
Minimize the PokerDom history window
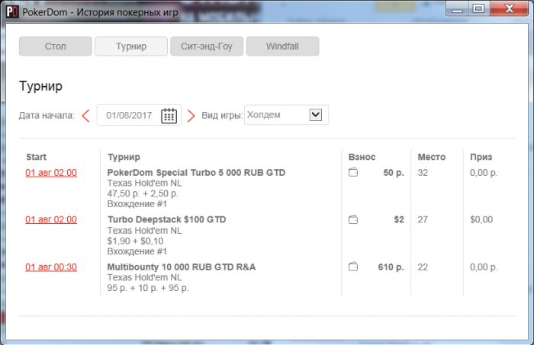(x=457, y=9)
